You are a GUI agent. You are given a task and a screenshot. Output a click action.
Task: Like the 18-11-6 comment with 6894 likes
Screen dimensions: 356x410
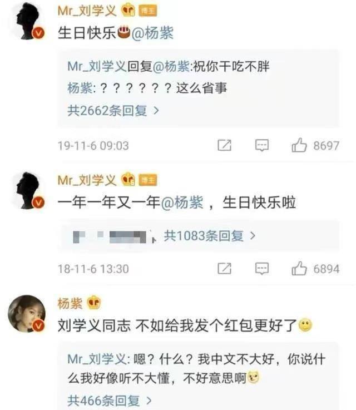(x=299, y=269)
